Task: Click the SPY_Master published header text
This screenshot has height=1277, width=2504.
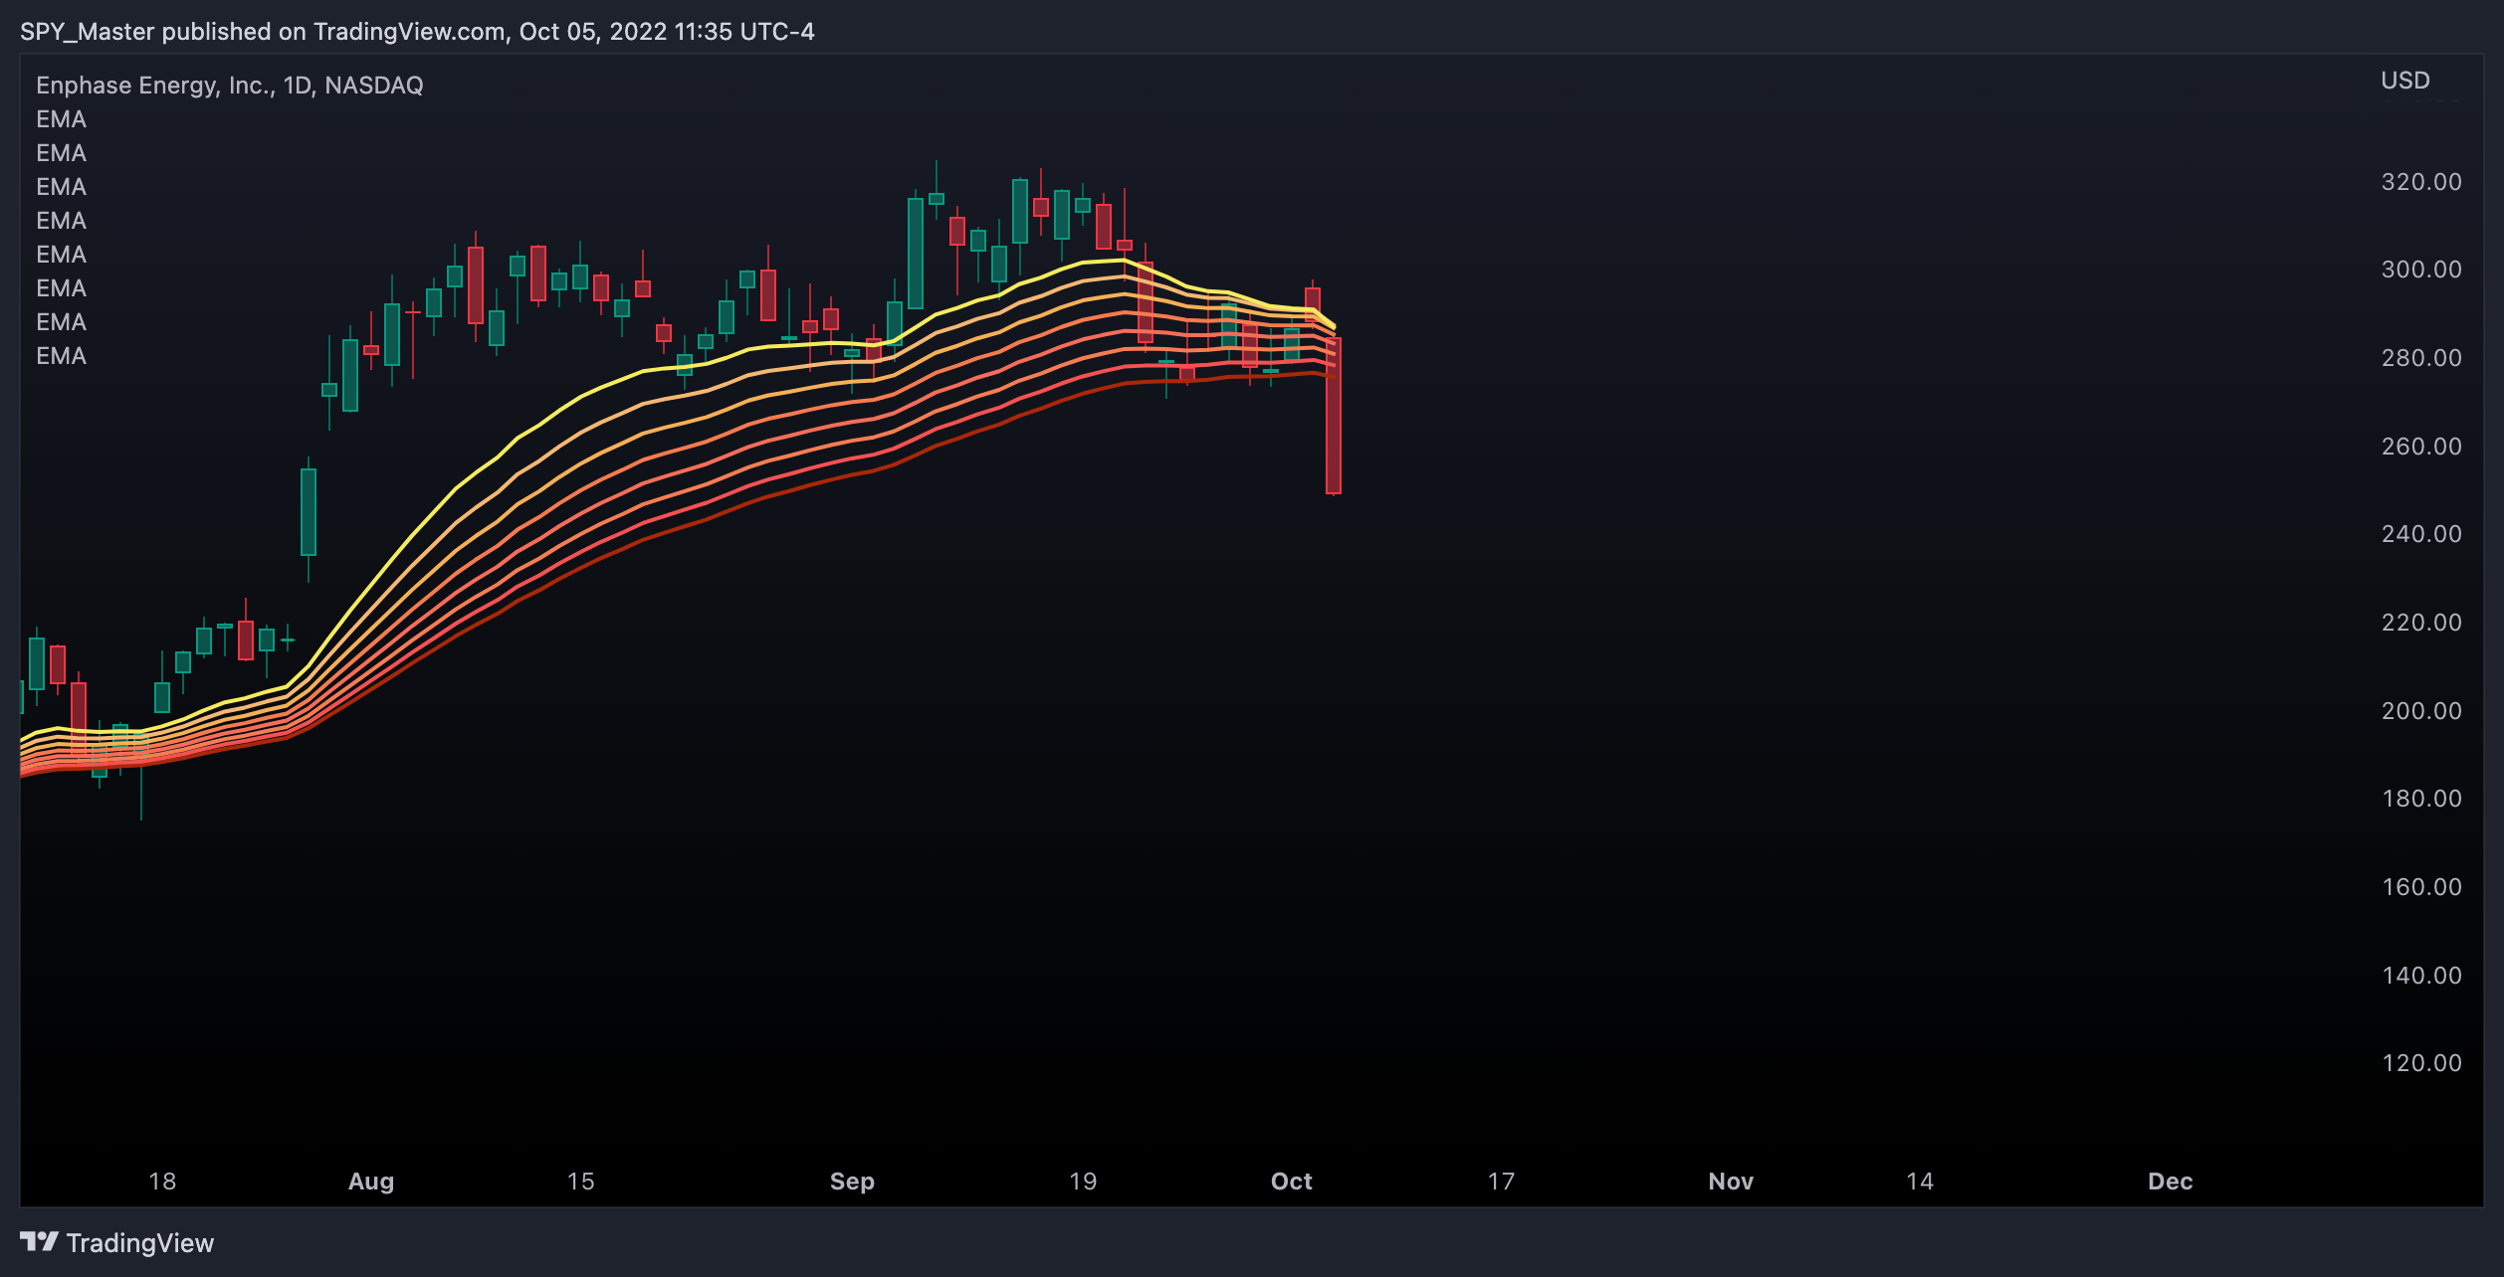Action: tap(417, 32)
